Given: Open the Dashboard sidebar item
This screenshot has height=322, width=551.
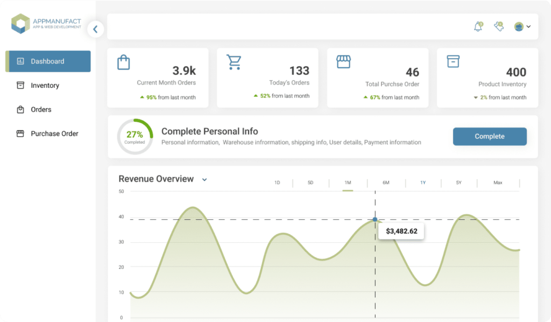Looking at the screenshot, I should [x=48, y=61].
